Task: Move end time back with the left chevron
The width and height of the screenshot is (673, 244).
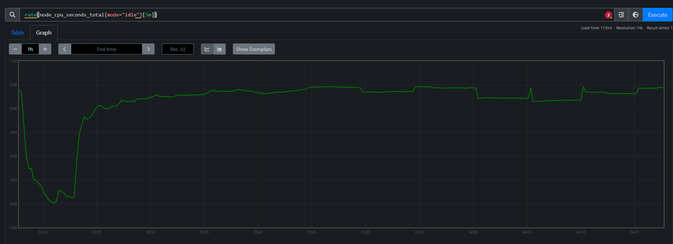Action: [65, 49]
